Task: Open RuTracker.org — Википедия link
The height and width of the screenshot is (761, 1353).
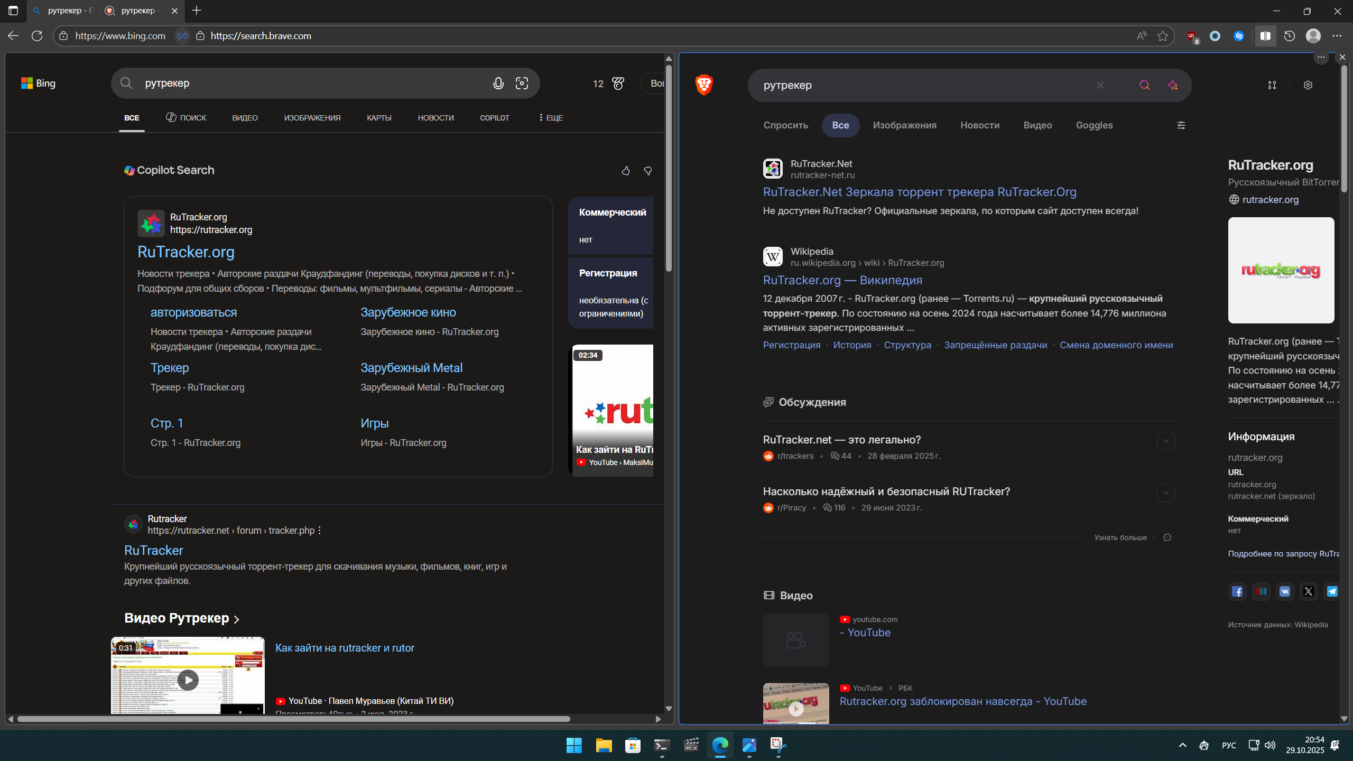Action: click(x=842, y=280)
